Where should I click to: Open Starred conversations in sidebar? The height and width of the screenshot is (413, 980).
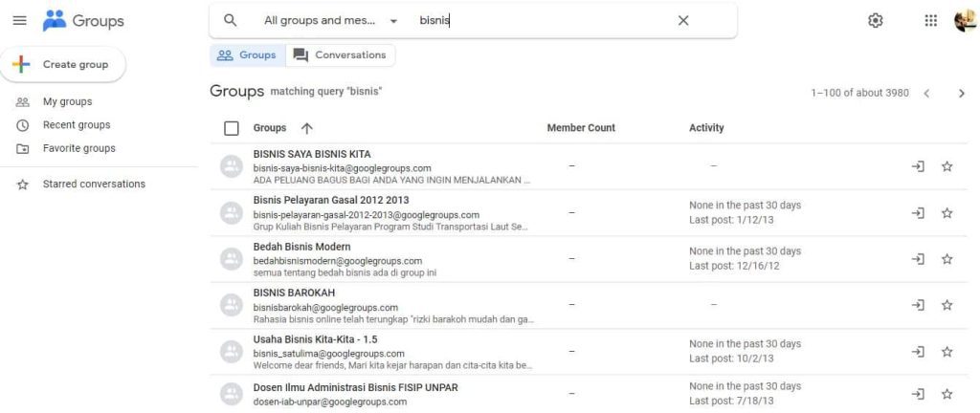pyautogui.click(x=94, y=185)
